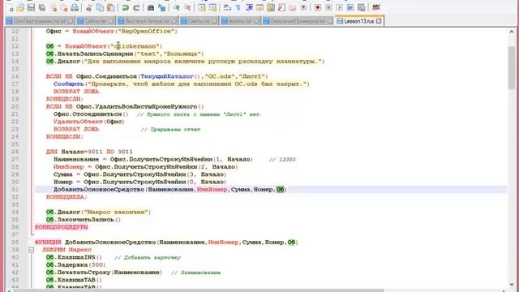Screen dimensions: 519x292
Task: Open the Replace dialog from the toolbar
Action: pos(161,7)
